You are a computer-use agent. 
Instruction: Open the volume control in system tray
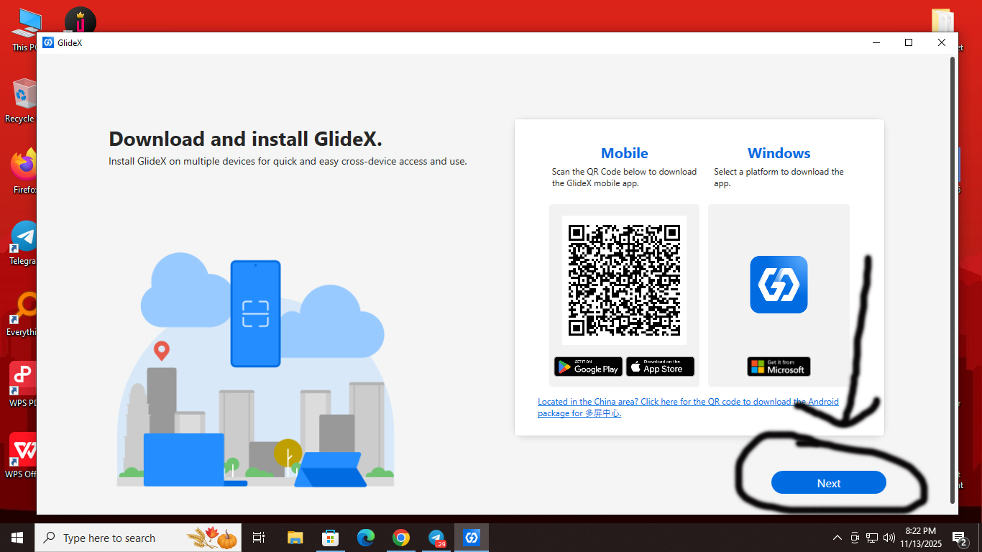[x=889, y=538]
